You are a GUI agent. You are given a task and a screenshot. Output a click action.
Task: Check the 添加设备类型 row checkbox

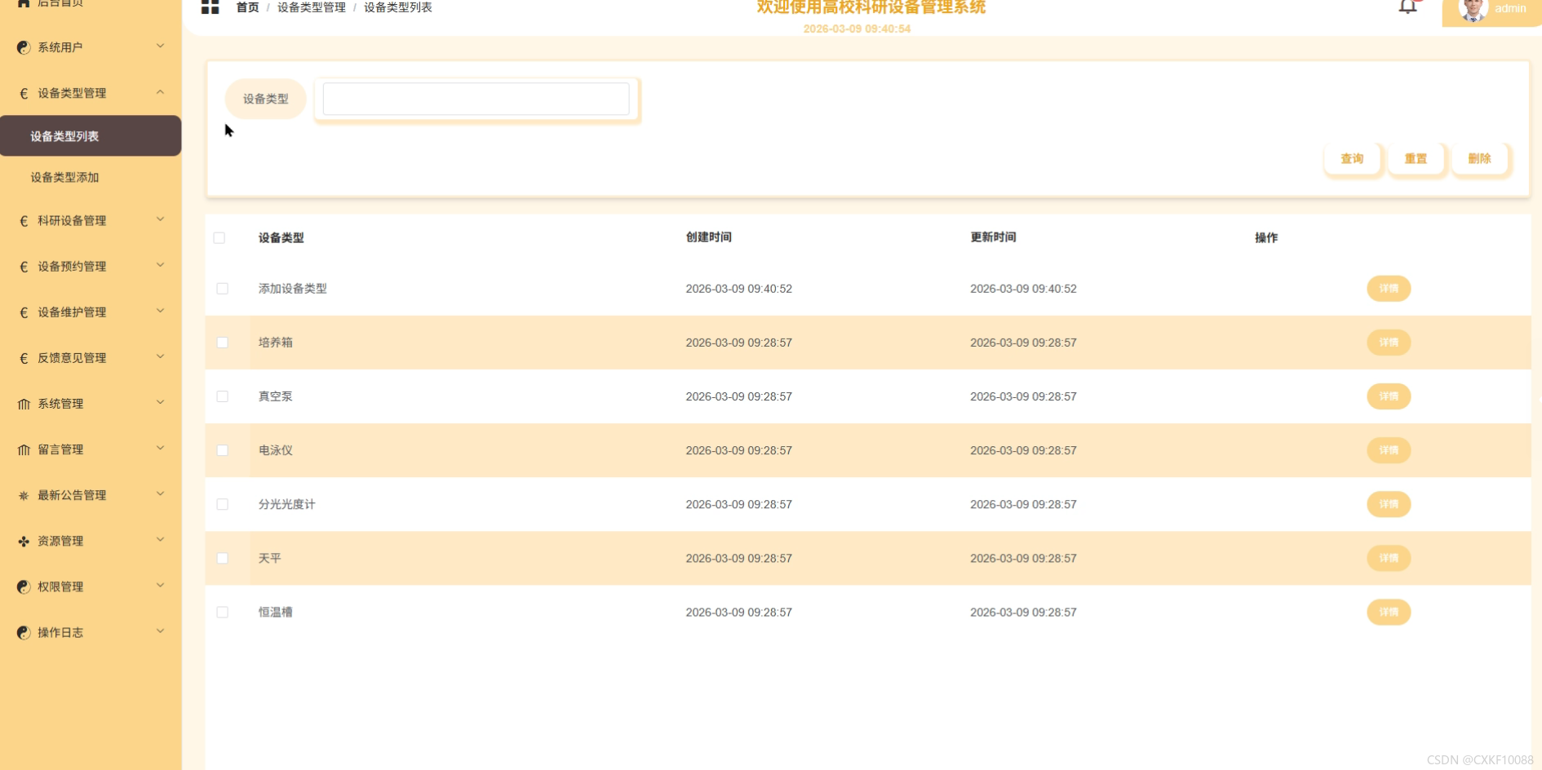[222, 289]
